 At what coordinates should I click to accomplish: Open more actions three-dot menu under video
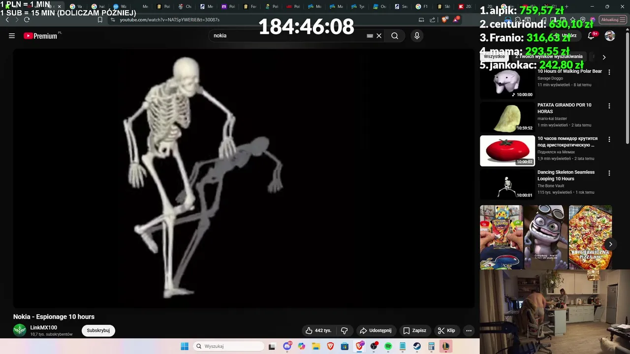tap(469, 330)
